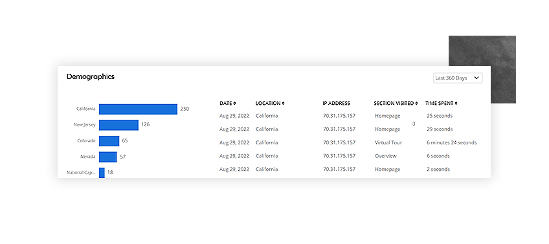This screenshot has height=244, width=549.
Task: Sort table by TIME SPENT header
Action: (441, 104)
